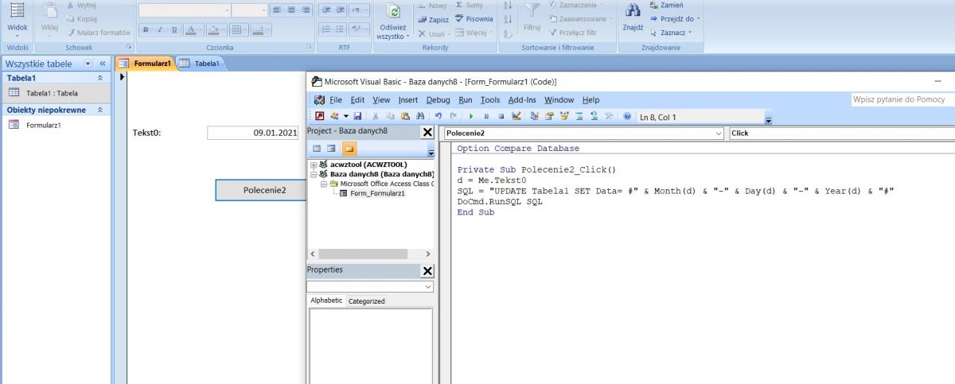
Task: Open Properties Window icon in VBA toolbar
Action: pyautogui.click(x=549, y=116)
